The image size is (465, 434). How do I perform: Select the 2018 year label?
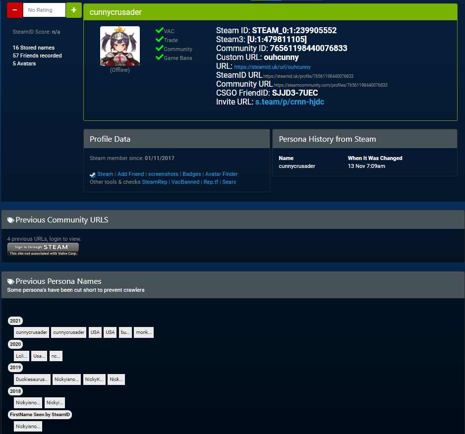[x=15, y=391]
